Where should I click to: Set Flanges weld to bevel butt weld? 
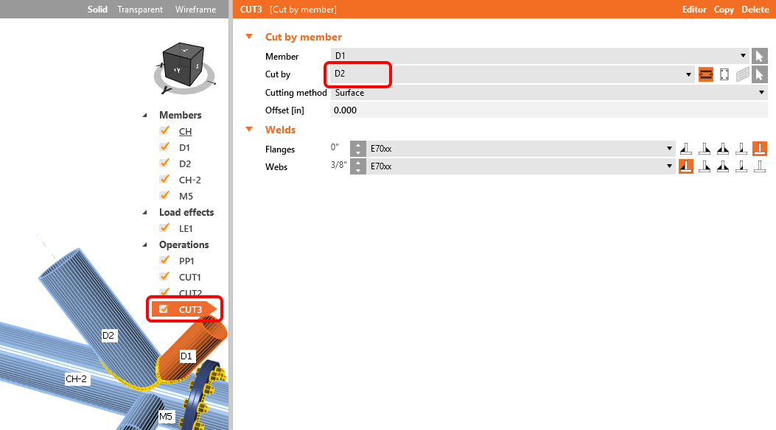[x=741, y=148]
